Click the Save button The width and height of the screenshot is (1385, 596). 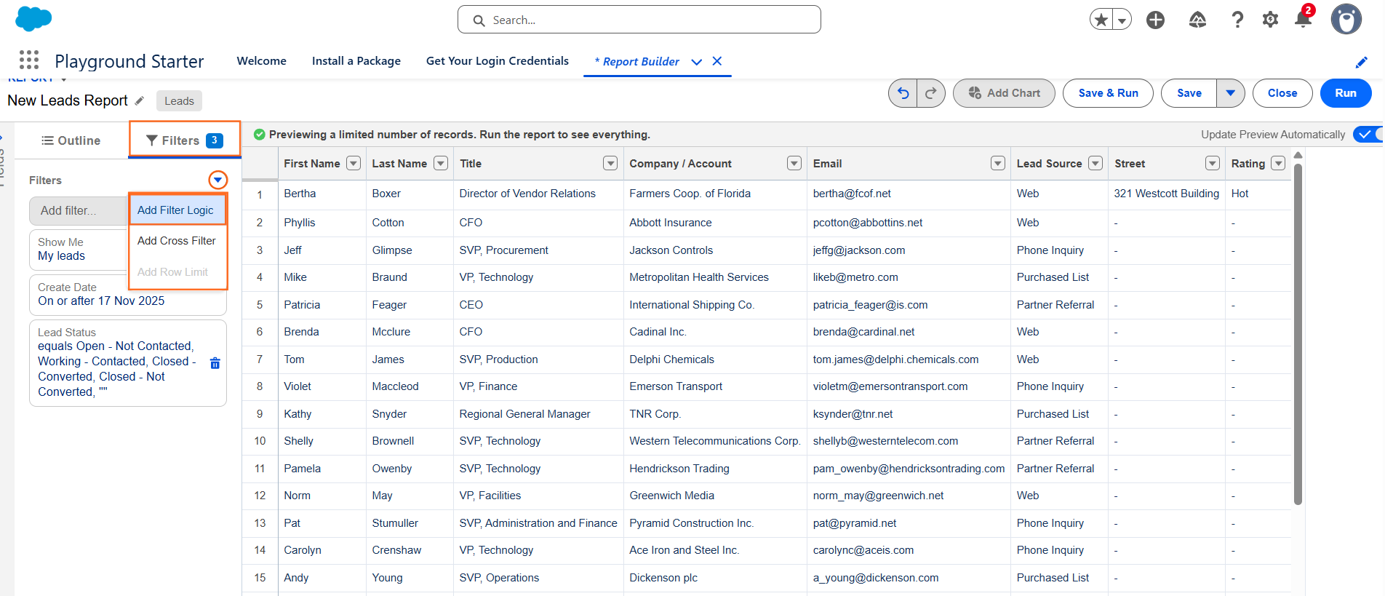coord(1189,93)
